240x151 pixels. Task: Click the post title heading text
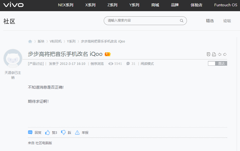pos(65,54)
